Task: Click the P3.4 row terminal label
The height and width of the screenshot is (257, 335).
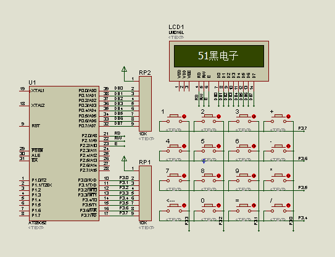Action: tap(302, 218)
